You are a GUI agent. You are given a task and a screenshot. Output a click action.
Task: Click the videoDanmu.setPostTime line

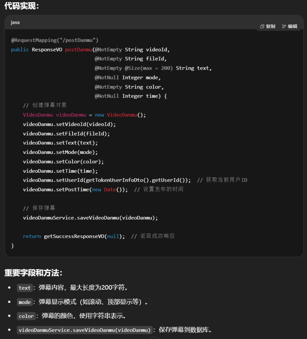[75, 189]
